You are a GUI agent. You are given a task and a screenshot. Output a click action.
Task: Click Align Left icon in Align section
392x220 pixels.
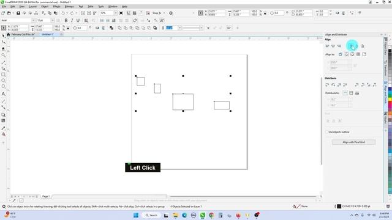pos(327,46)
